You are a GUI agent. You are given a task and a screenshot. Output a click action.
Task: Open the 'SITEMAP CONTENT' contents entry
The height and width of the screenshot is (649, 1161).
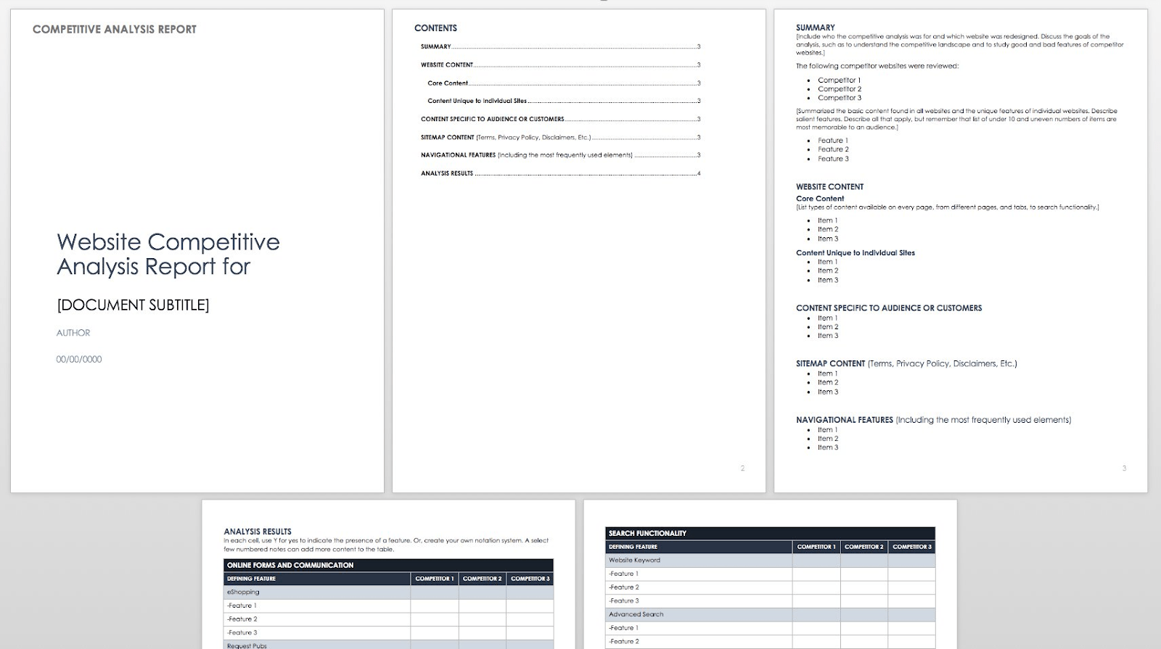click(560, 137)
